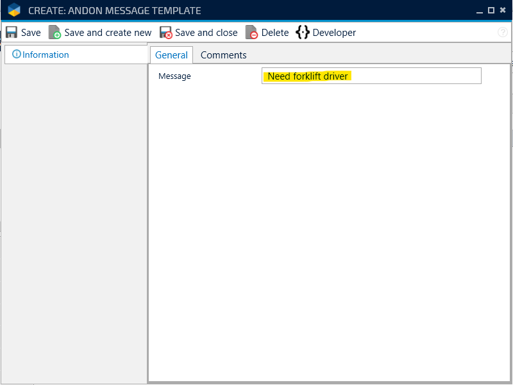This screenshot has width=513, height=385.
Task: Switch to the Comments tab
Action: click(223, 55)
